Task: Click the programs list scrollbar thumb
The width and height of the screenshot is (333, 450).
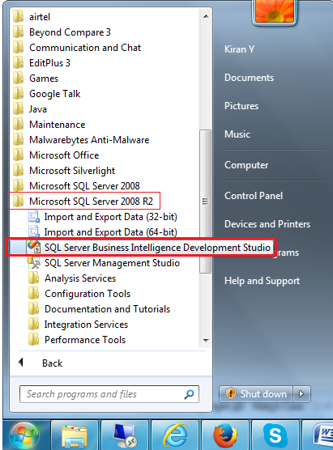Action: pos(205,202)
